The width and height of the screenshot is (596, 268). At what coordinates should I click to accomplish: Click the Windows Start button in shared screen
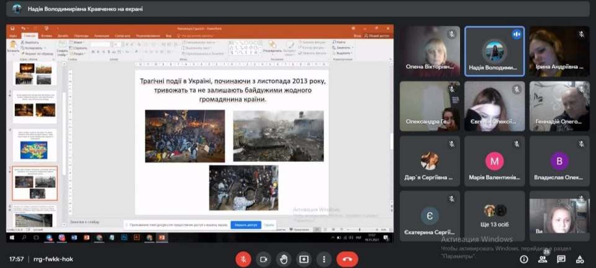[x=11, y=237]
